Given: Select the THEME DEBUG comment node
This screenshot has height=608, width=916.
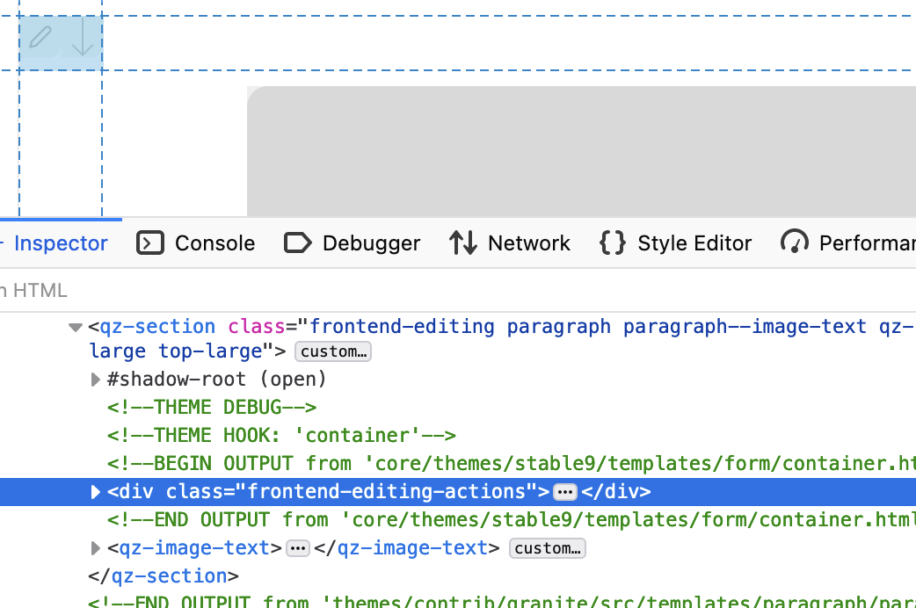Looking at the screenshot, I should coord(212,408).
